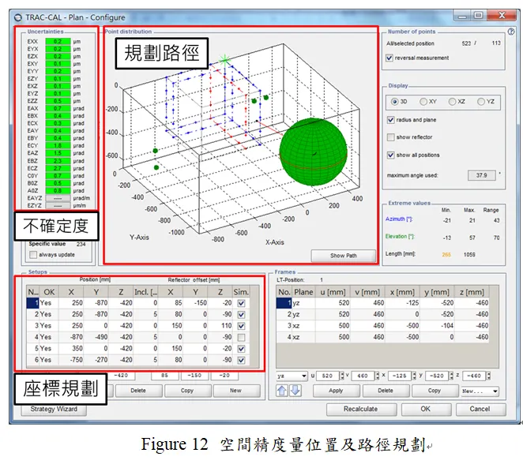Open the New... dropdown in Frames

click(480, 391)
